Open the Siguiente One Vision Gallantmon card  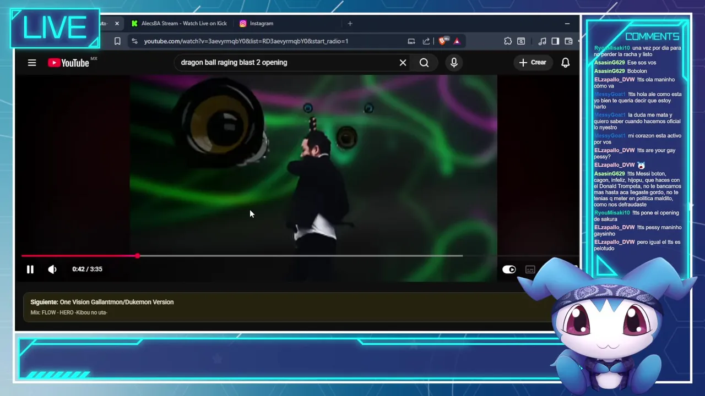pyautogui.click(x=286, y=307)
